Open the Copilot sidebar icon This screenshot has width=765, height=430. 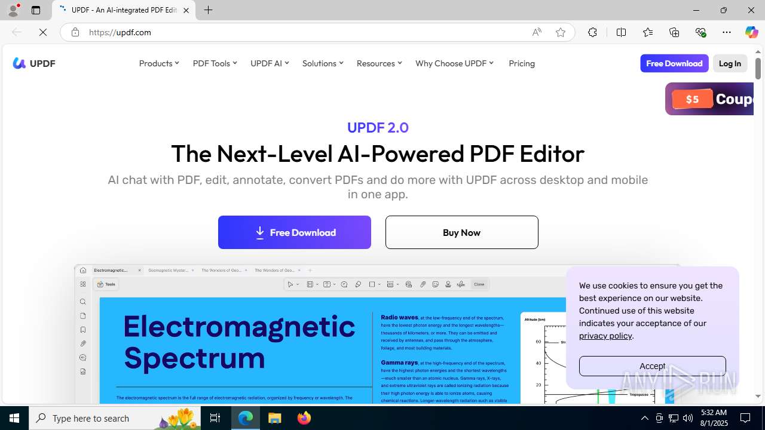coord(751,32)
